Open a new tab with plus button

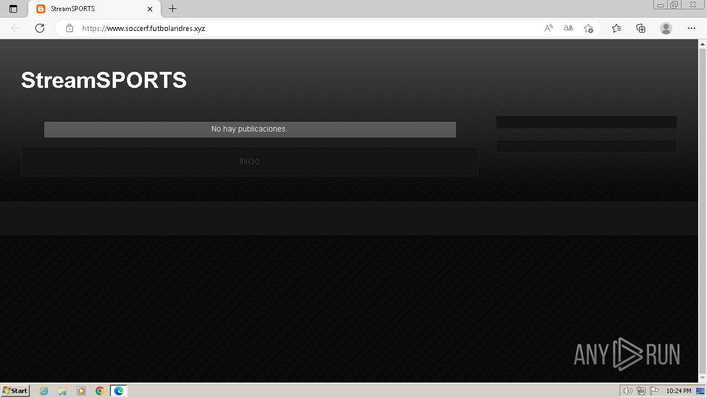pos(172,9)
